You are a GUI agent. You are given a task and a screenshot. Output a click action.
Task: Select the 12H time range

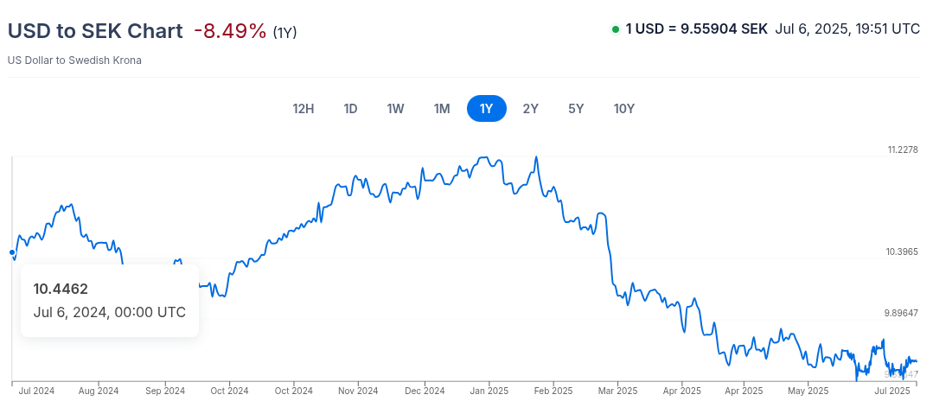(x=304, y=109)
